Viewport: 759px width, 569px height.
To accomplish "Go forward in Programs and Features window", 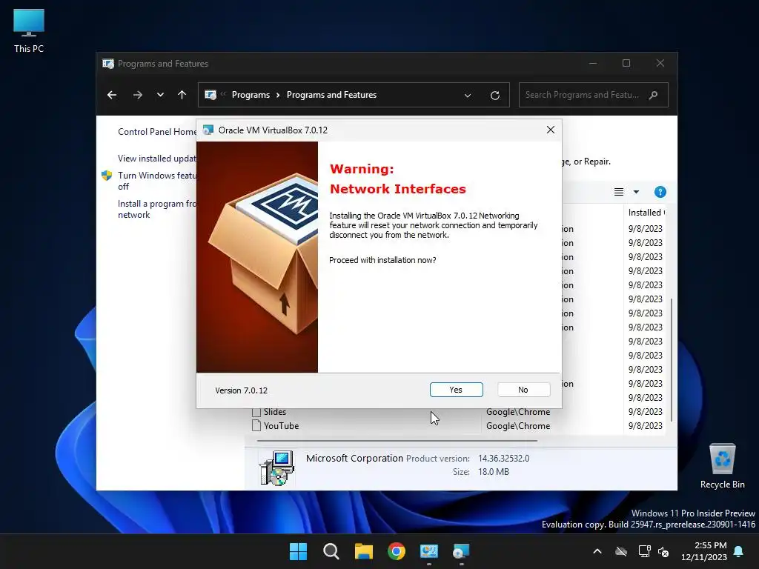I will [138, 95].
